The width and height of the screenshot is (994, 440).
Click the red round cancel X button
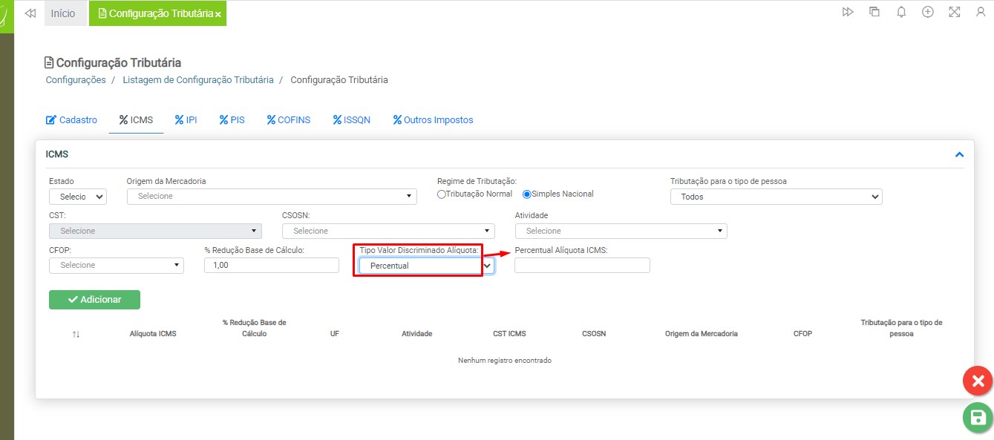(x=978, y=381)
